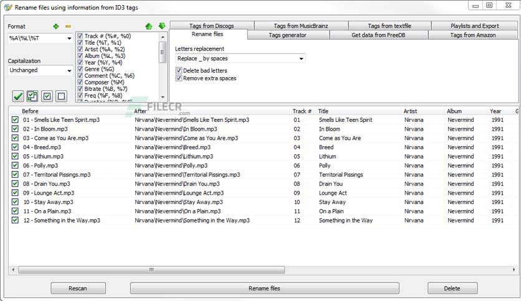Move tag field up with green up arrow
This screenshot has width=521, height=301.
149,26
